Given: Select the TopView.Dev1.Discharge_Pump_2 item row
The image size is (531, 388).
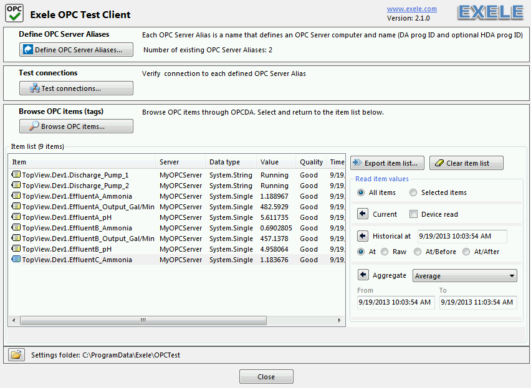Looking at the screenshot, I should coord(177,186).
